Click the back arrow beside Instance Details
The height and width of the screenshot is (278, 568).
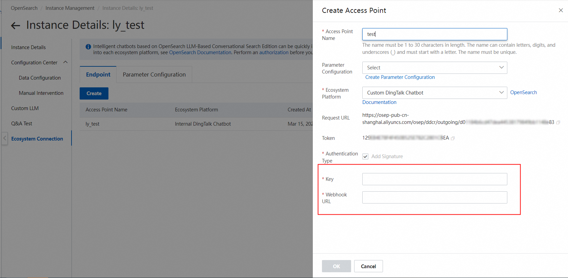point(16,25)
